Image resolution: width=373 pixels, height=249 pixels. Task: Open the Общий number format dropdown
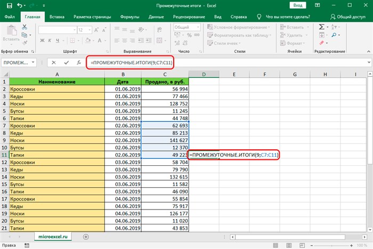[198, 27]
